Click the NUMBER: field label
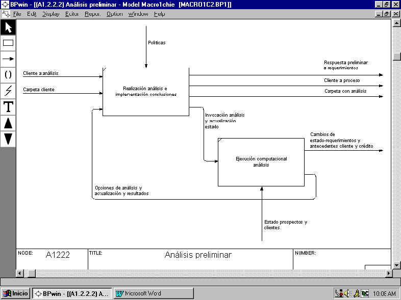This screenshot has height=300, width=401. [x=306, y=253]
